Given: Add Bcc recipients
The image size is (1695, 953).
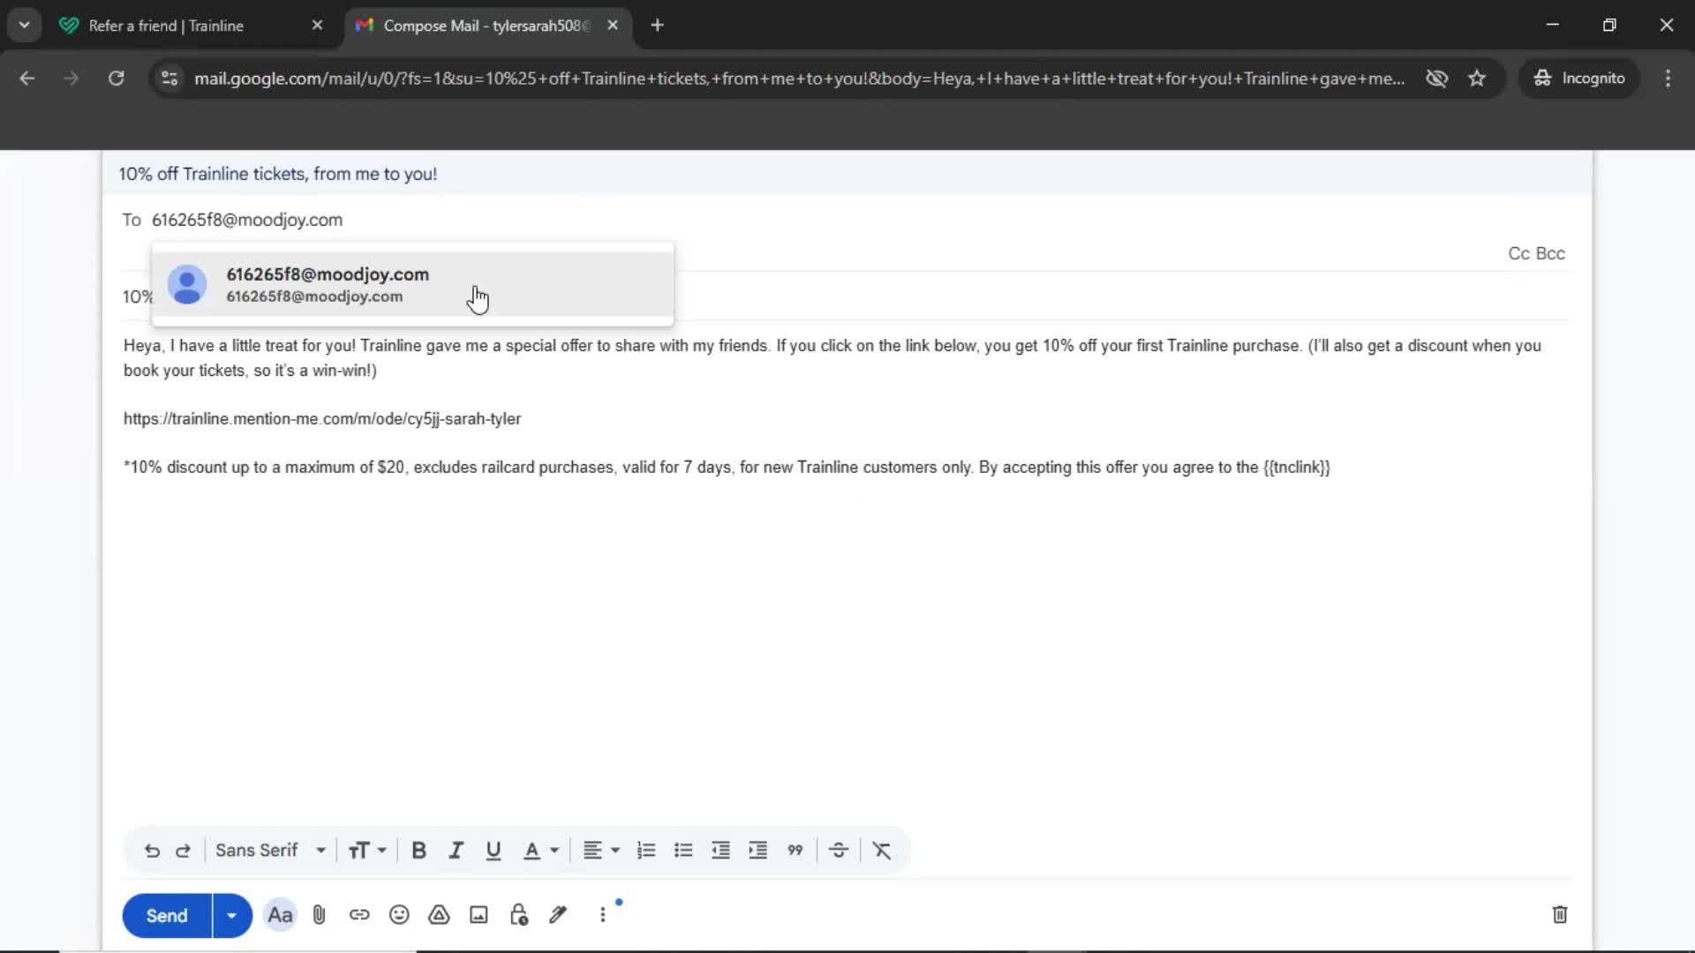Looking at the screenshot, I should pyautogui.click(x=1551, y=253).
